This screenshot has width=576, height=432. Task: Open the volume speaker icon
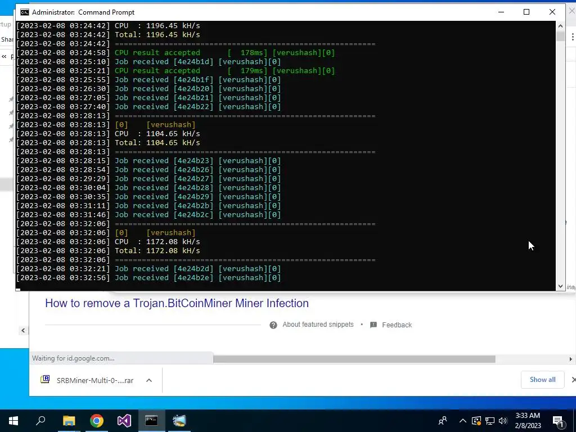(503, 421)
